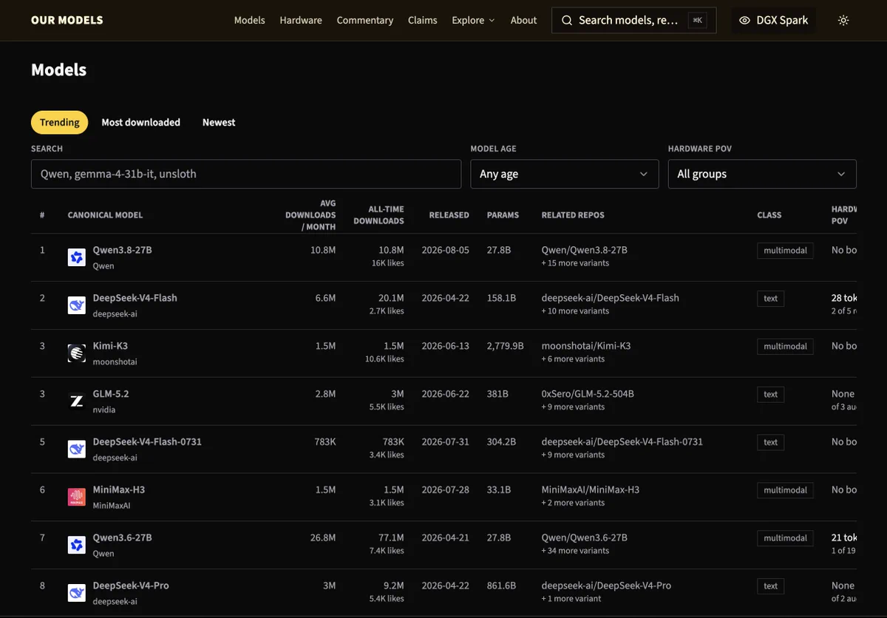Switch to Most downloaded tab
This screenshot has width=887, height=618.
pos(141,122)
